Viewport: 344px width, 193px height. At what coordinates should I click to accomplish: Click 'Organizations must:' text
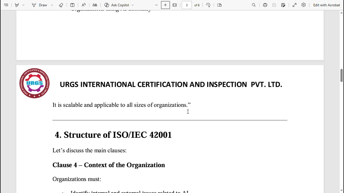[77, 179]
